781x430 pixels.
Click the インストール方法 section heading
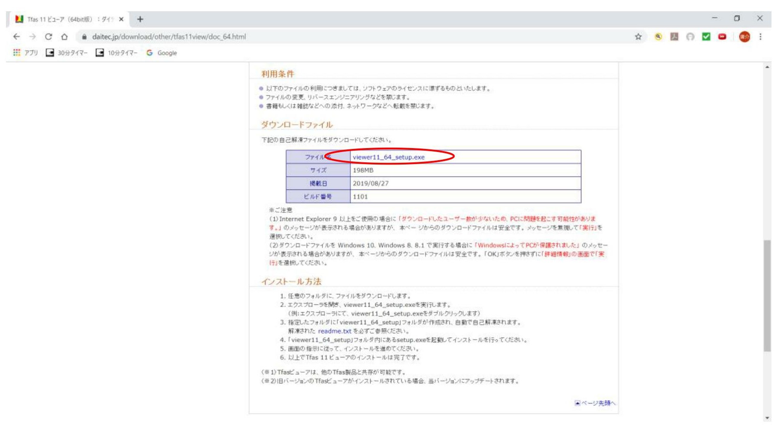pyautogui.click(x=291, y=281)
